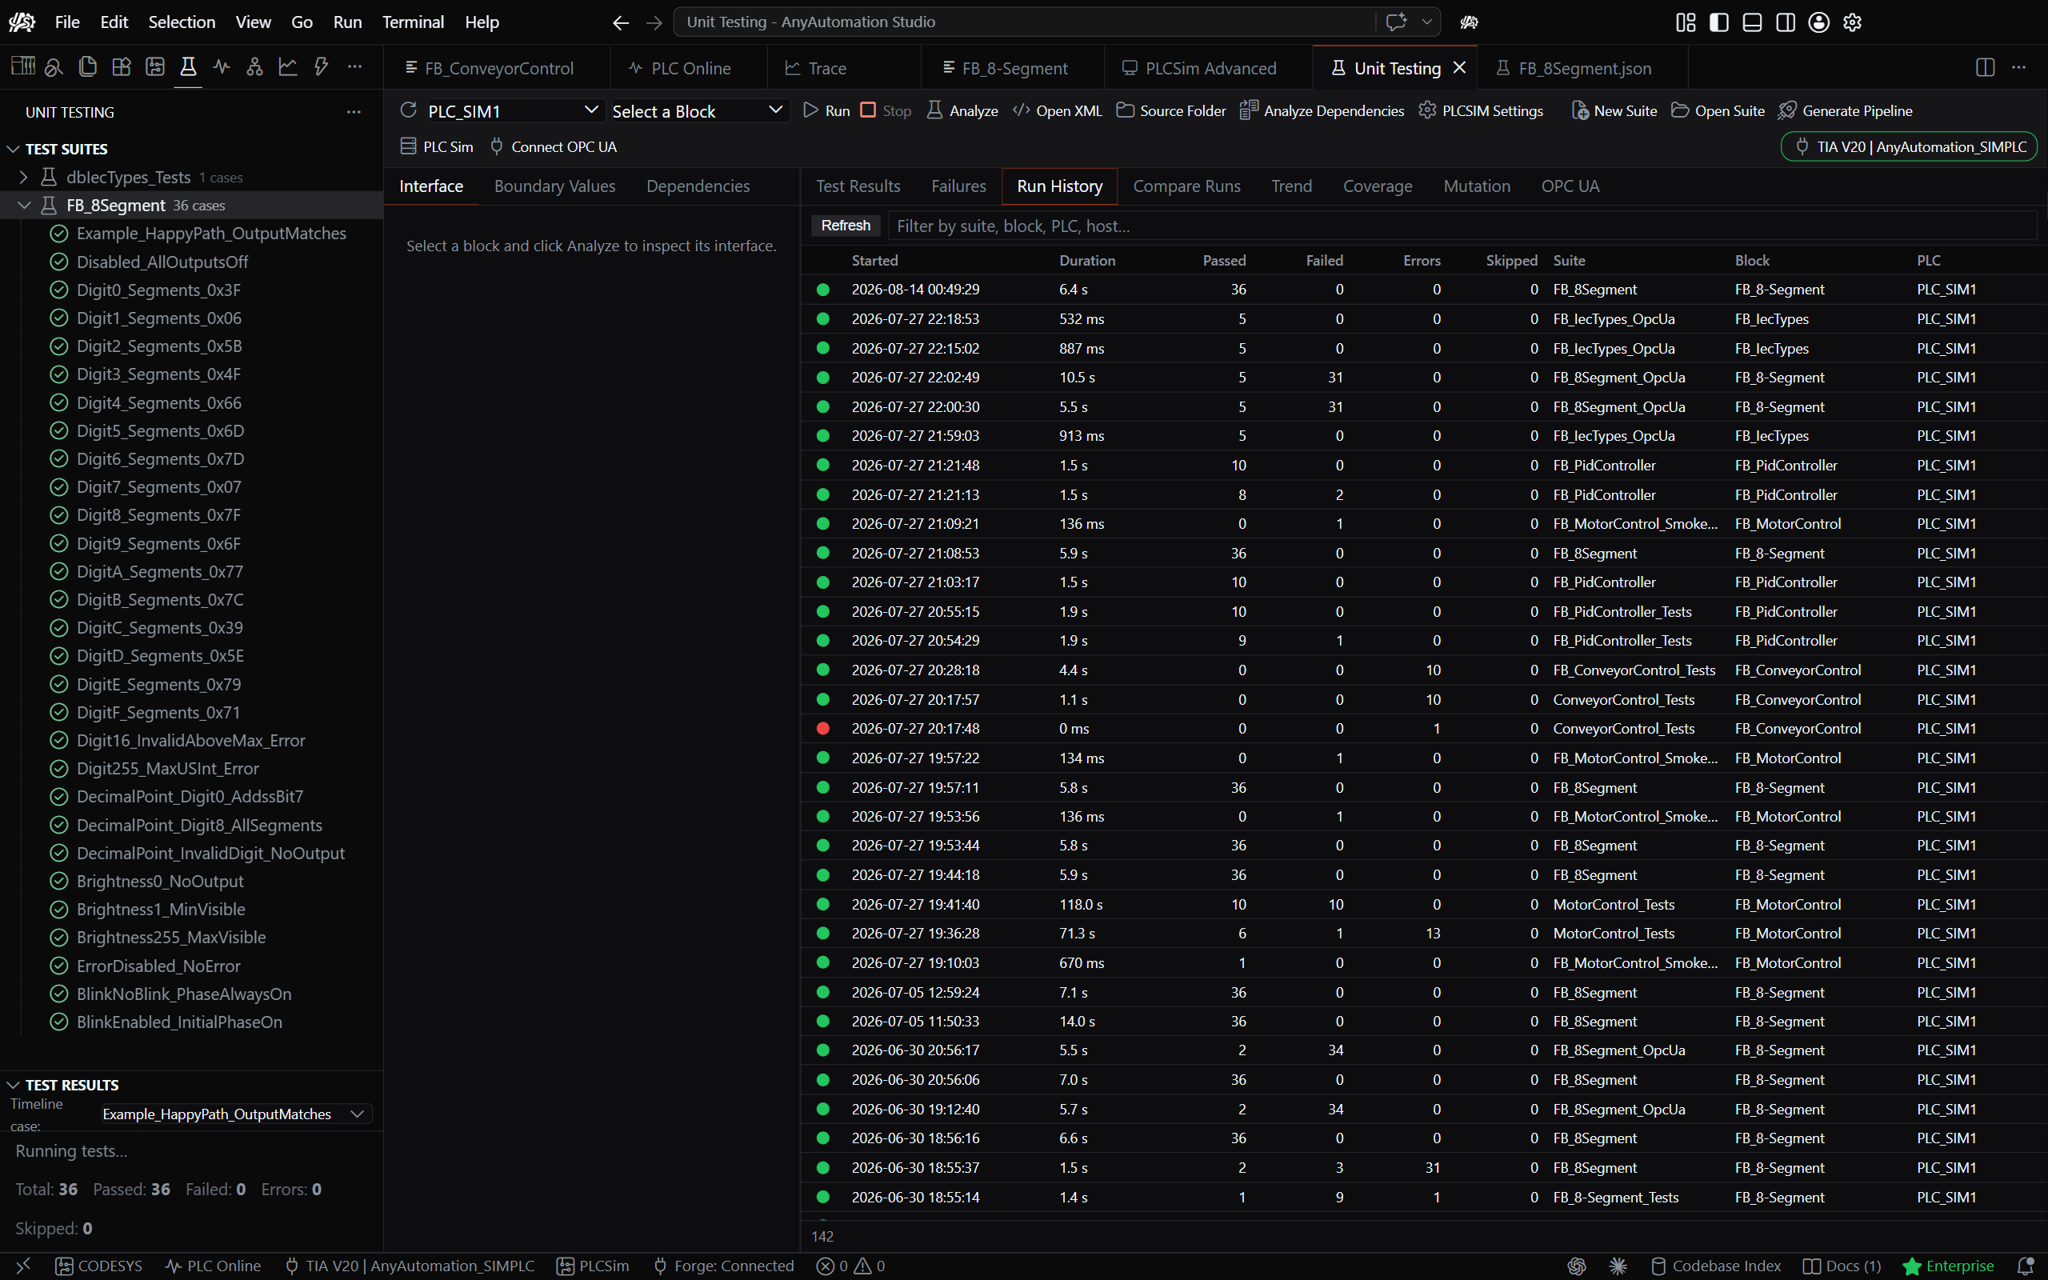2048x1280 pixels.
Task: Collapse the TEST SUITES section
Action: click(x=14, y=149)
